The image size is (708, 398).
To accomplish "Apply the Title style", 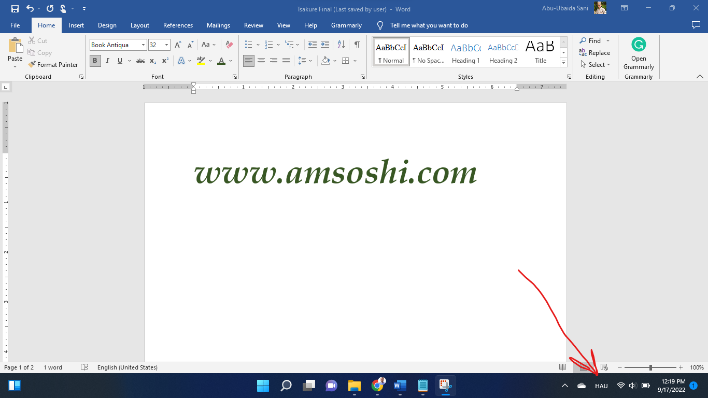I will tap(541, 52).
